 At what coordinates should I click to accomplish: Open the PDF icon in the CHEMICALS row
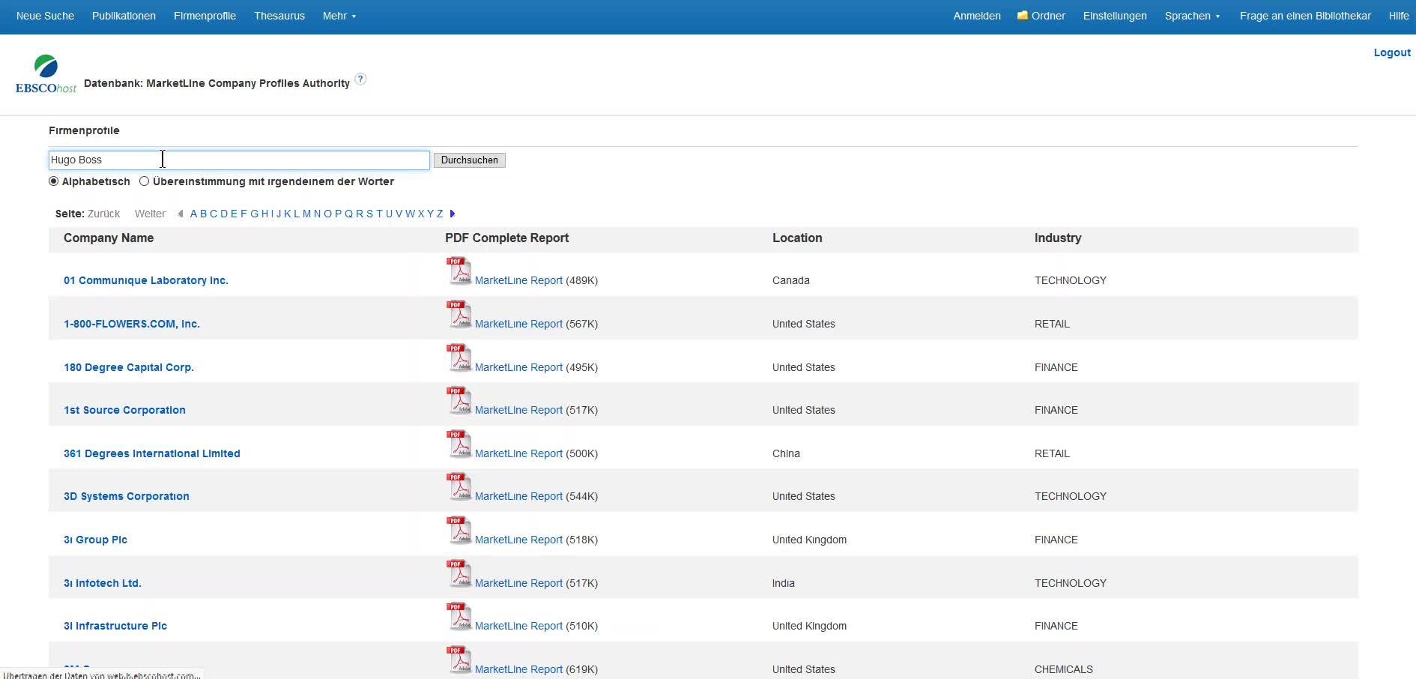pos(459,660)
